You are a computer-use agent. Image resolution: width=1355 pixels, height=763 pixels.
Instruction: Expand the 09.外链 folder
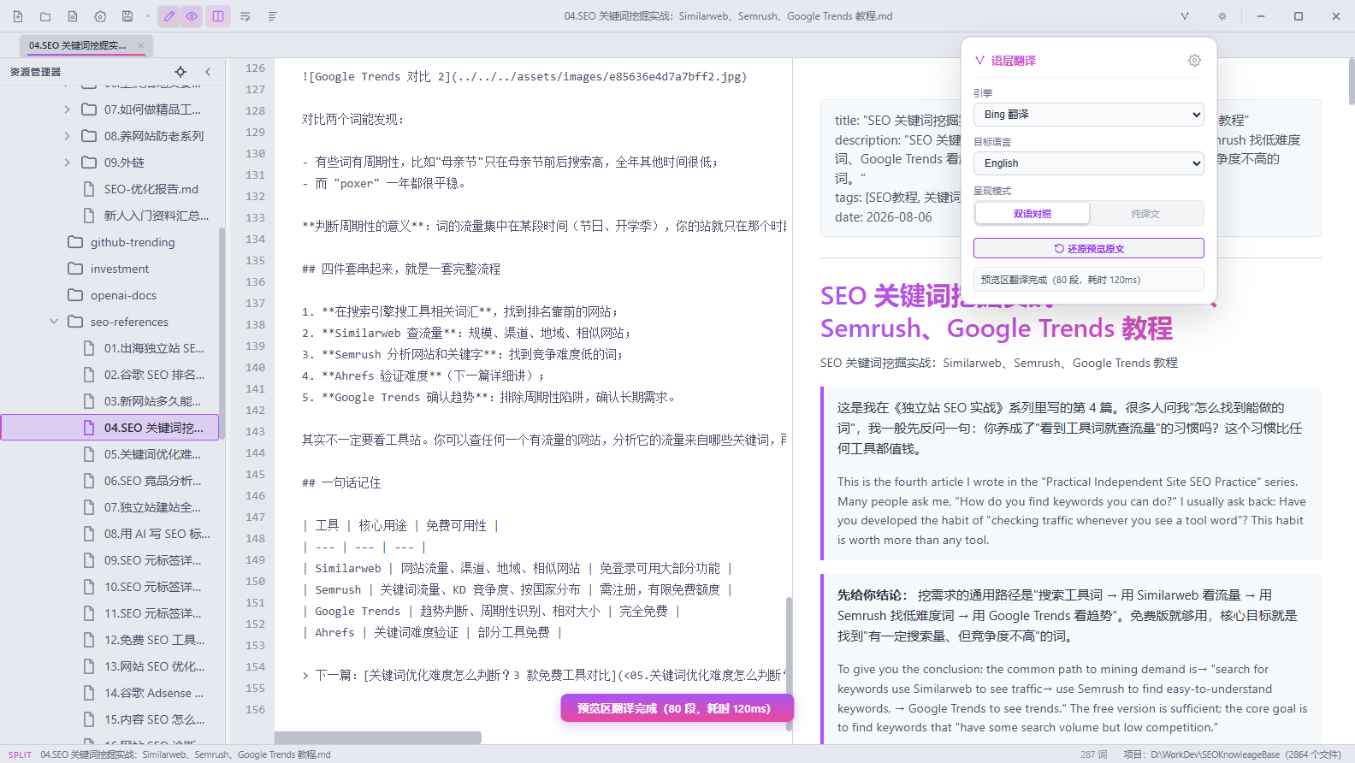coord(67,163)
